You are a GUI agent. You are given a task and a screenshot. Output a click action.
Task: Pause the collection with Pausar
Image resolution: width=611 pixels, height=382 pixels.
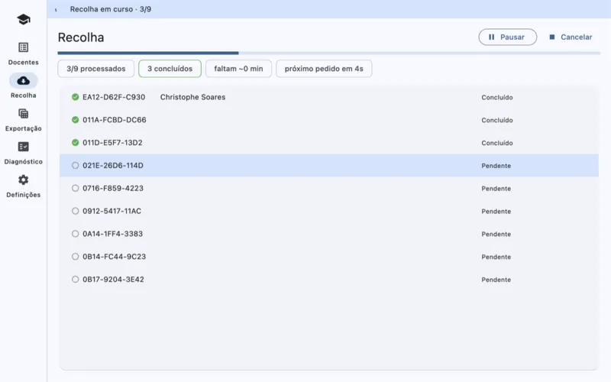507,37
